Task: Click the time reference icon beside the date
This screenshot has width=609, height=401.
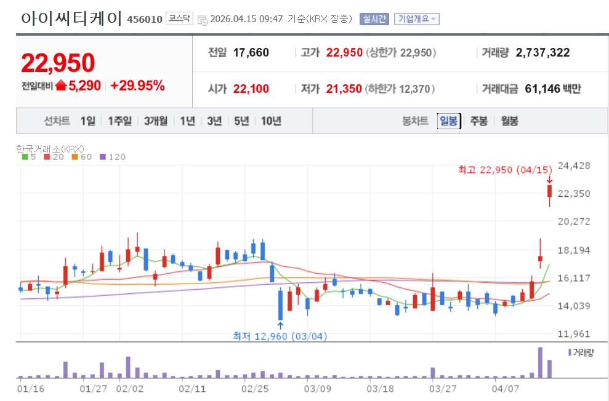Action: click(x=203, y=20)
